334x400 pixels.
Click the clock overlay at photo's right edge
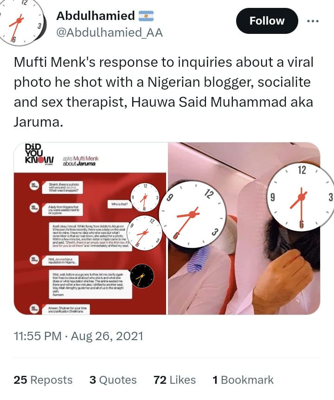tap(301, 197)
